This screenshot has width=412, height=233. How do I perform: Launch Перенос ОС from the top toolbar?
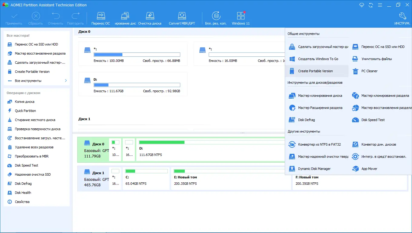tap(101, 19)
